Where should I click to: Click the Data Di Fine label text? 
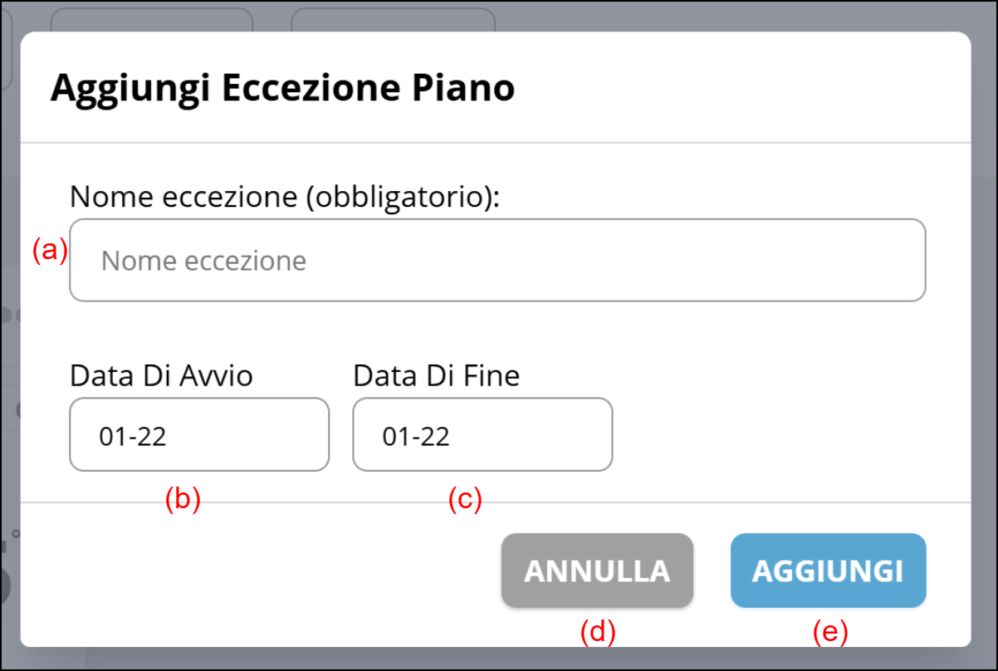tap(436, 375)
